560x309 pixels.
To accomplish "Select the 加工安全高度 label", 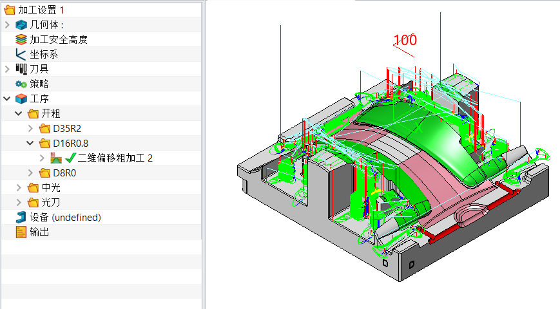I will 59,40.
